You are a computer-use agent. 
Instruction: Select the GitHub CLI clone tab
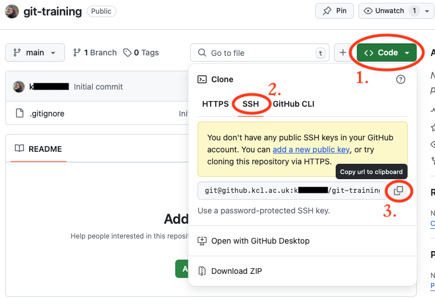[293, 104]
